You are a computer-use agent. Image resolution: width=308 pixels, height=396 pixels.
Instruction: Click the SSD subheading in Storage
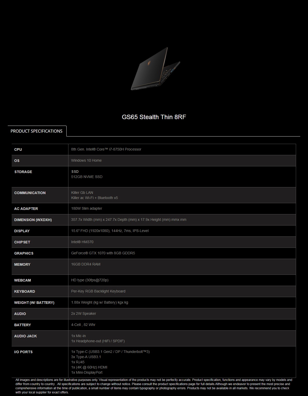[75, 172]
